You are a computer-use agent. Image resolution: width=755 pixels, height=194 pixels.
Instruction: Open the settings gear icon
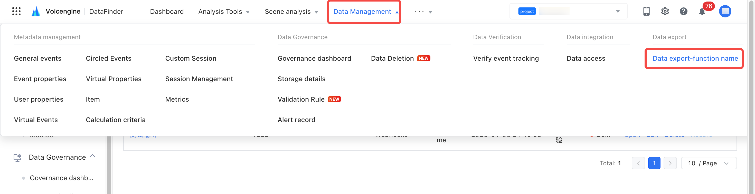(x=665, y=12)
